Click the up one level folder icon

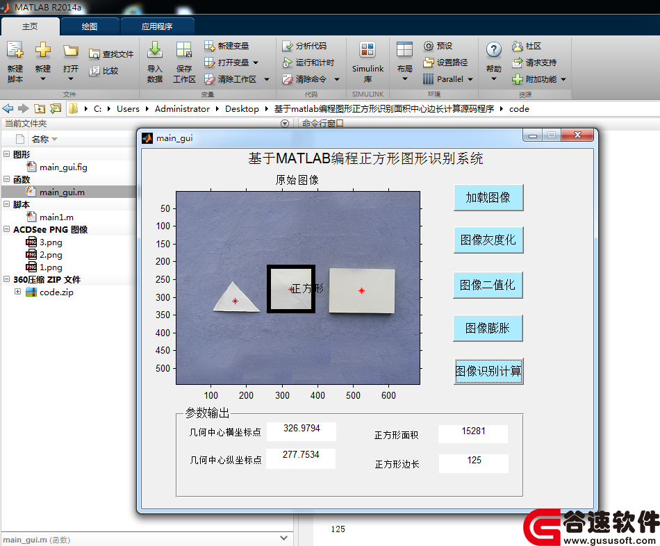tap(40, 108)
